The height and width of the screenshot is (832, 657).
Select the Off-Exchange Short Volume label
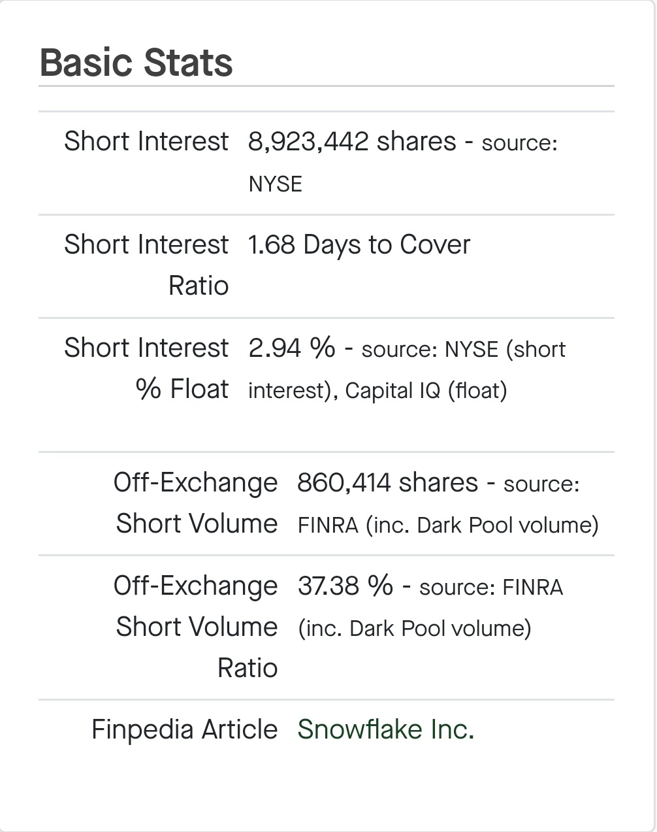point(196,503)
